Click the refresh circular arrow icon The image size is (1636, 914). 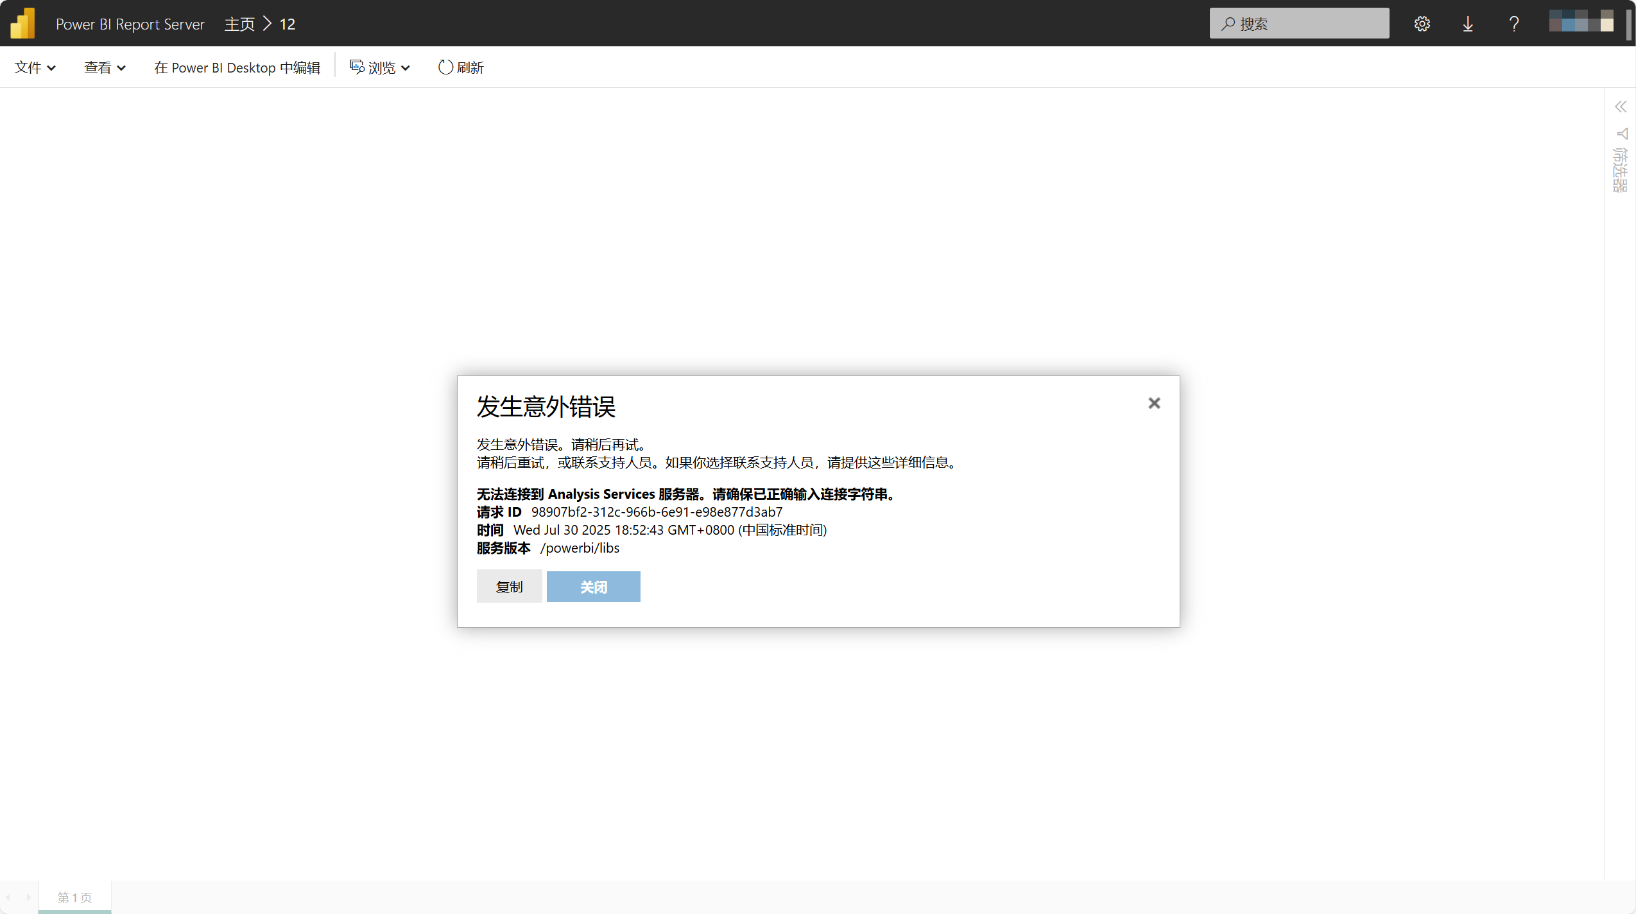pyautogui.click(x=445, y=67)
